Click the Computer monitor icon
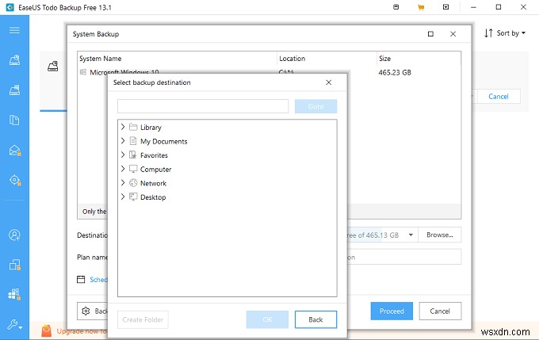The height and width of the screenshot is (340, 539). [133, 169]
